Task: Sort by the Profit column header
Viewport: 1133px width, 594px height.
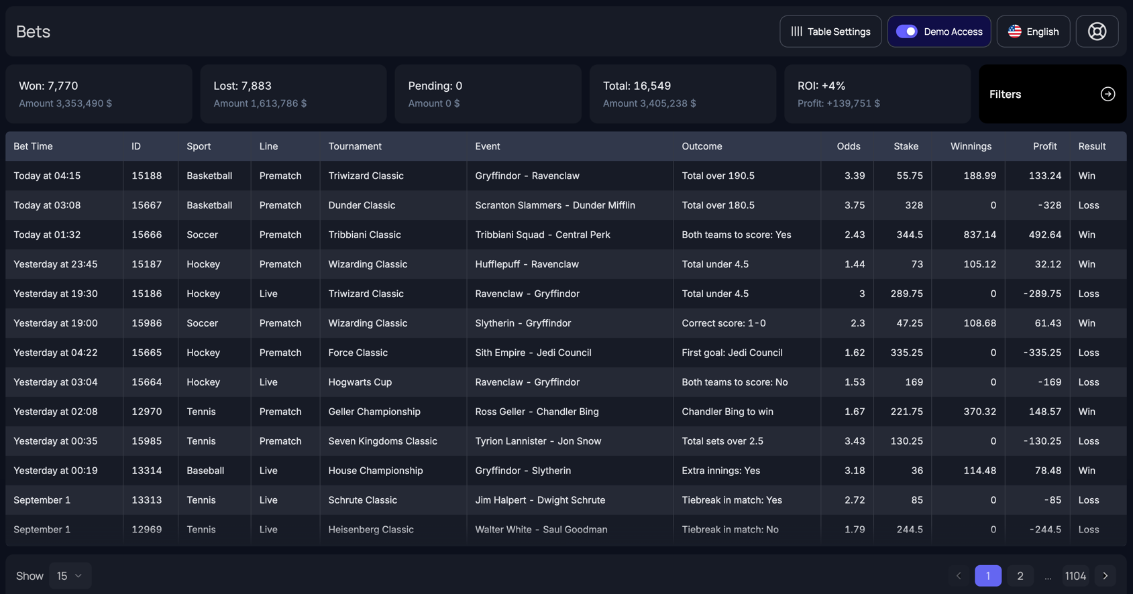Action: [1044, 146]
